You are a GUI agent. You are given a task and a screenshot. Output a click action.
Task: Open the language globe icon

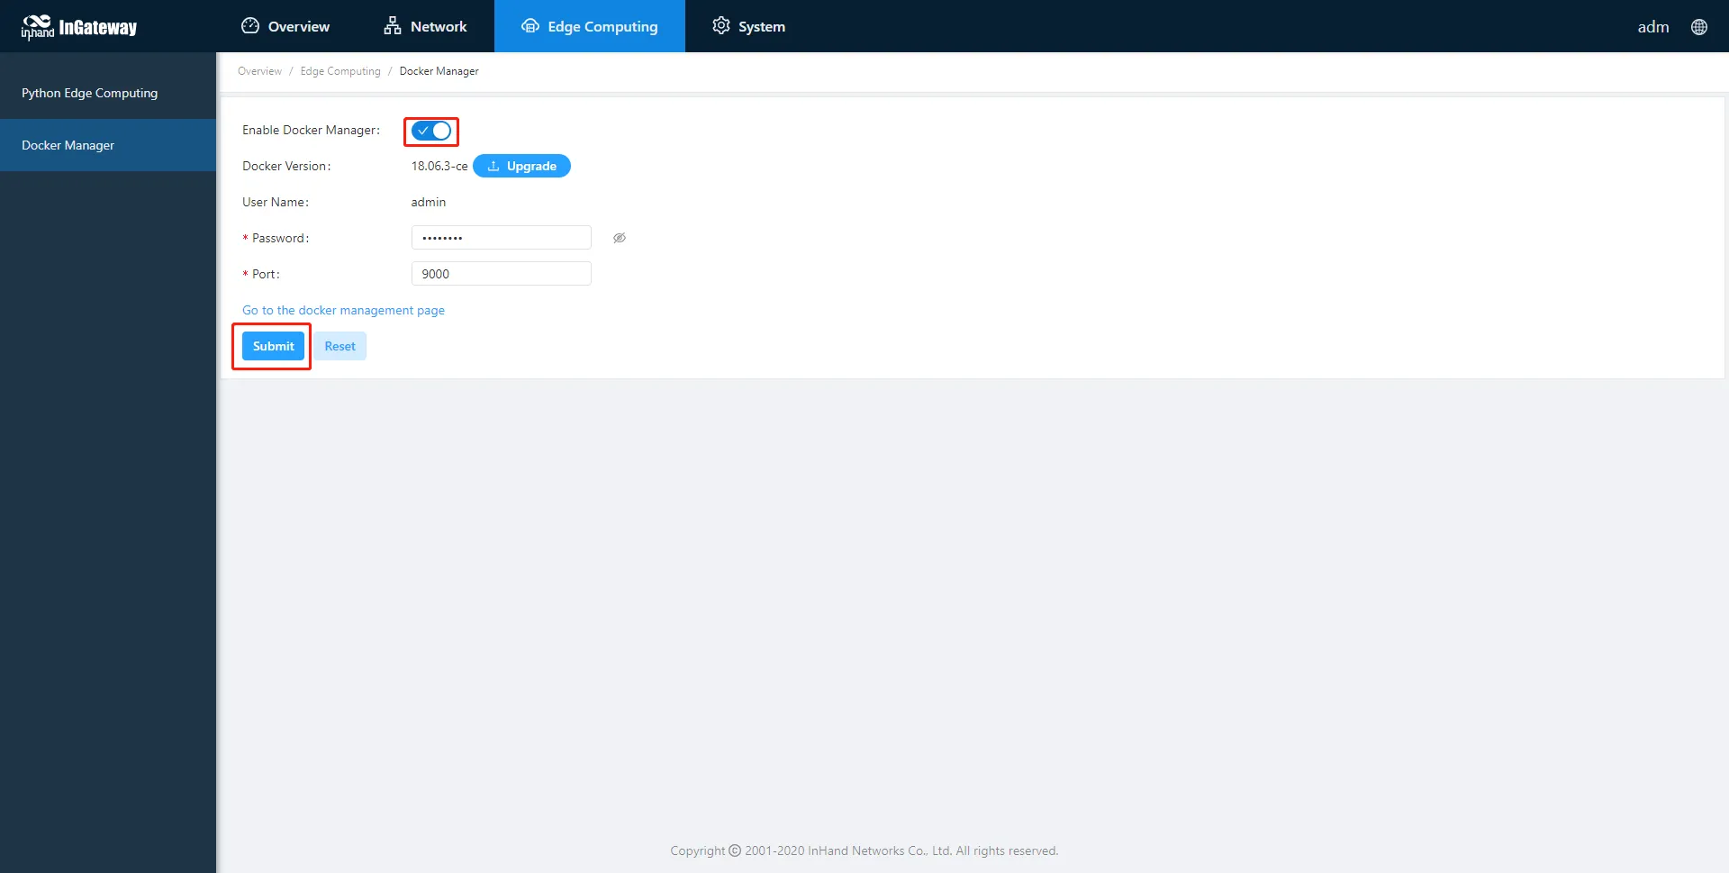pos(1698,27)
